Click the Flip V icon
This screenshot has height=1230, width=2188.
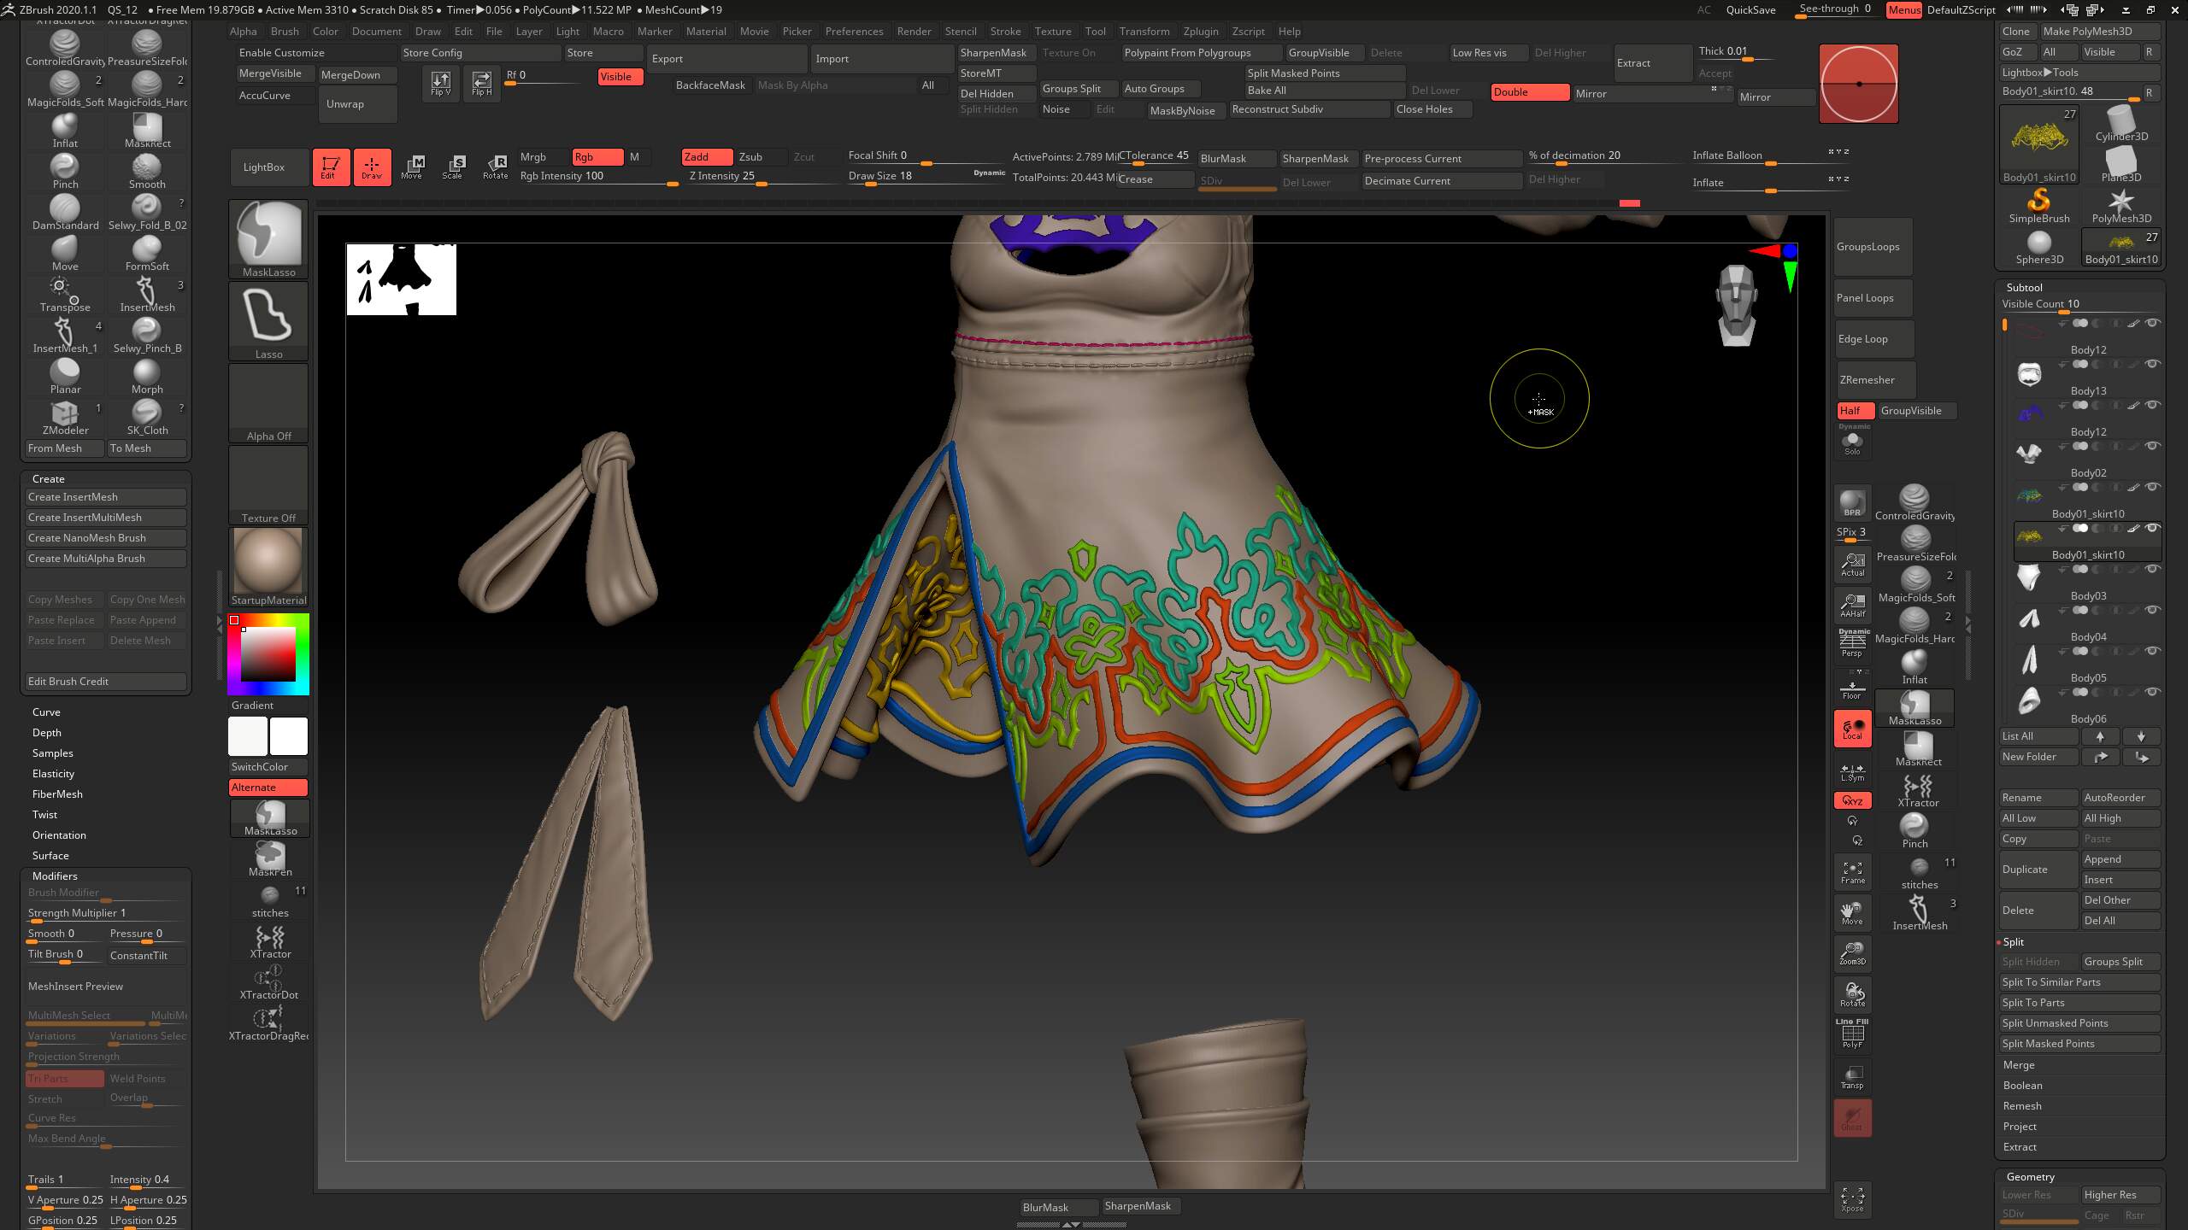440,84
